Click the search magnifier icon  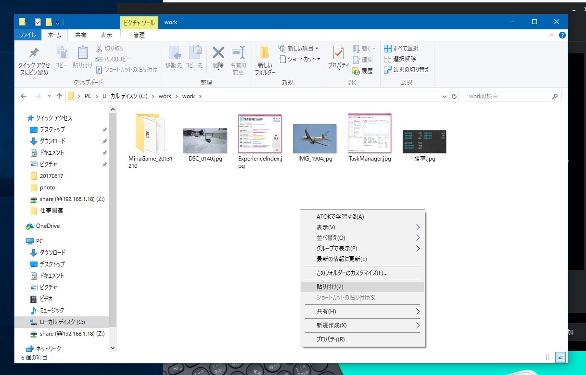coord(556,96)
